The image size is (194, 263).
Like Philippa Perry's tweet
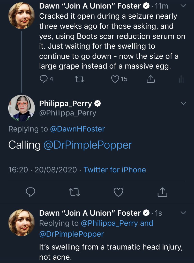coord(118,192)
